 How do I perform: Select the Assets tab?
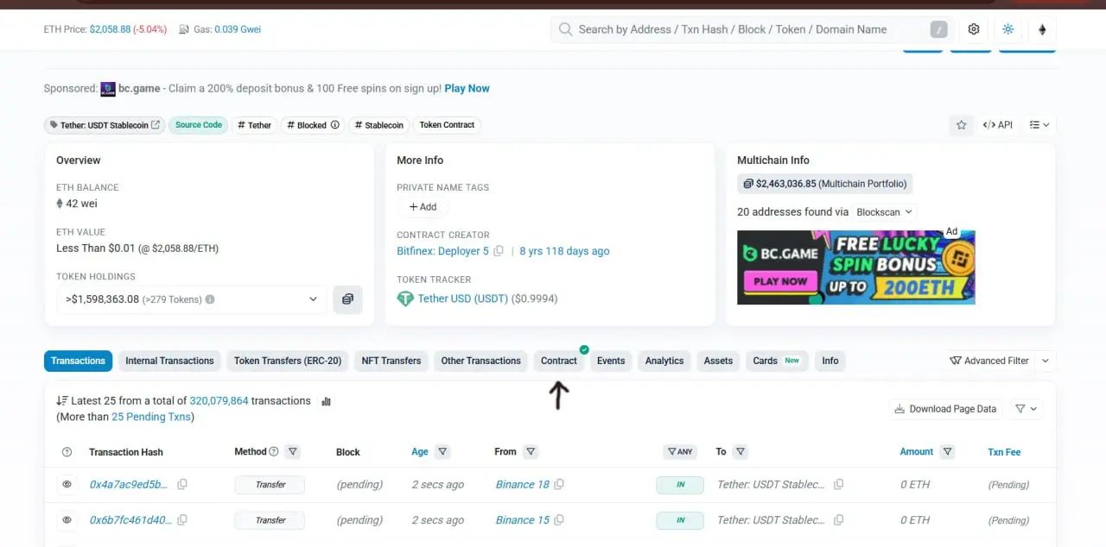tap(718, 361)
